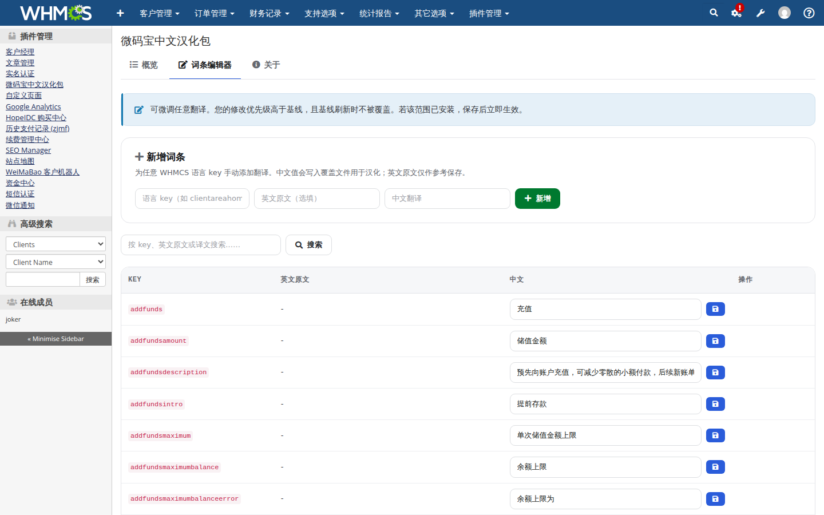Open the WeiMaBao 客户机器人 link

[42, 172]
